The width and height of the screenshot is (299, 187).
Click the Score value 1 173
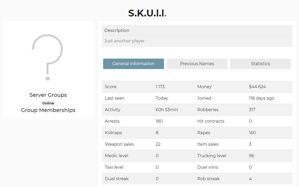point(160,87)
